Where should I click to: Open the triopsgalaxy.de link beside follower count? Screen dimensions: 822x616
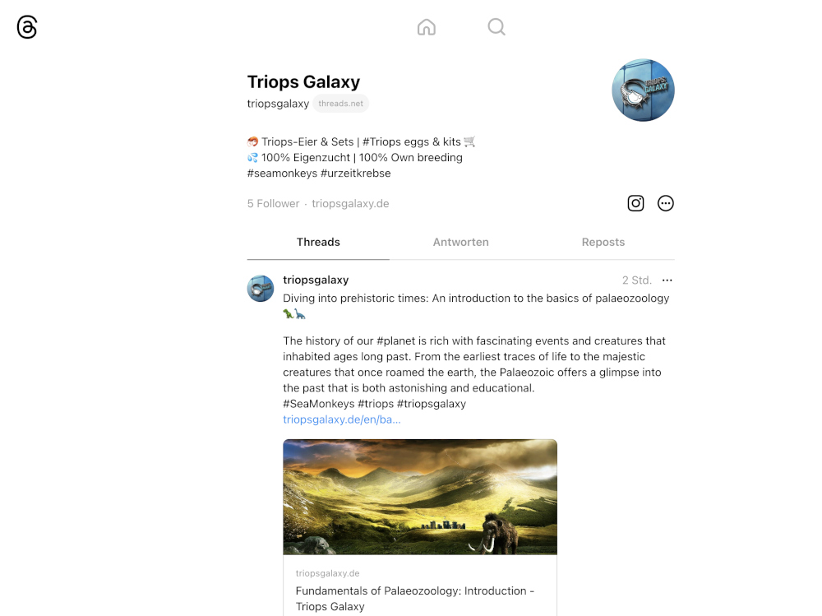click(x=350, y=204)
